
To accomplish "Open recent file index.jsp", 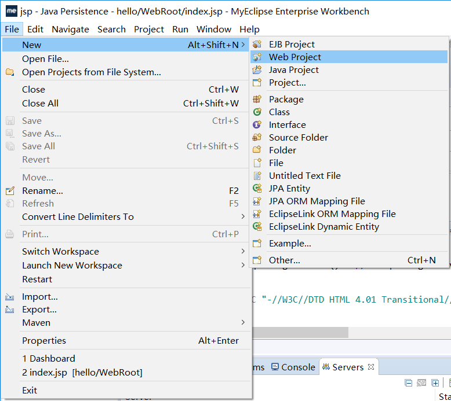I will 82,373.
